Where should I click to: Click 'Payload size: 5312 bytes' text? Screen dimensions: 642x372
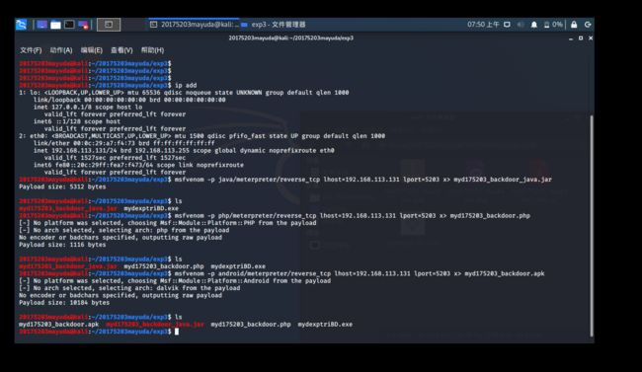click(x=62, y=186)
